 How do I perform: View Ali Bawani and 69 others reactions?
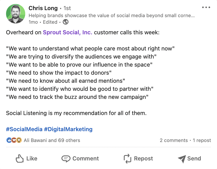[x=52, y=140]
